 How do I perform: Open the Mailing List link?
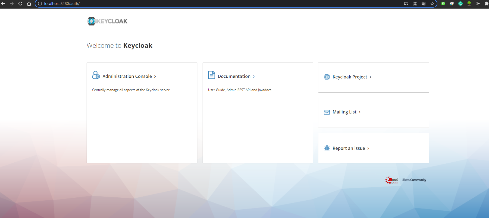click(344, 112)
